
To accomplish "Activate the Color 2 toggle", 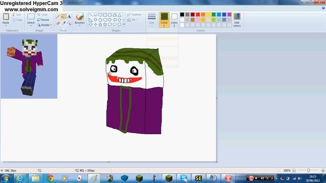I will pyautogui.click(x=174, y=20).
